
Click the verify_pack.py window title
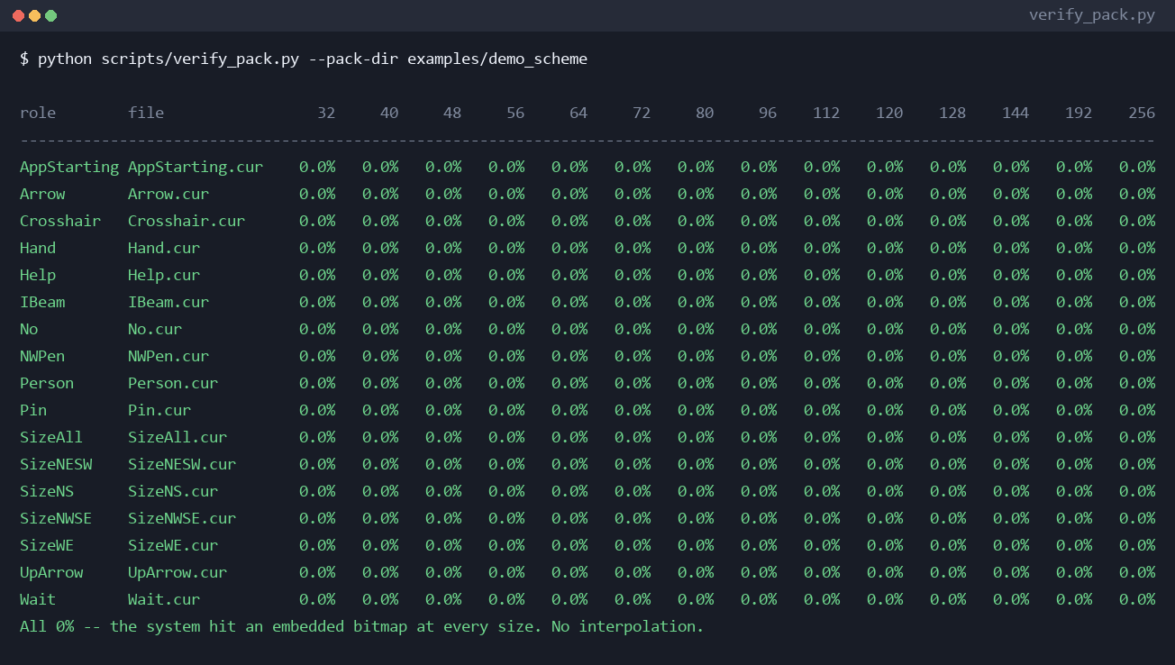click(1092, 15)
